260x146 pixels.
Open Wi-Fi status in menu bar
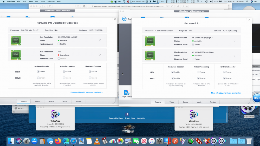pyautogui.click(x=198, y=2)
